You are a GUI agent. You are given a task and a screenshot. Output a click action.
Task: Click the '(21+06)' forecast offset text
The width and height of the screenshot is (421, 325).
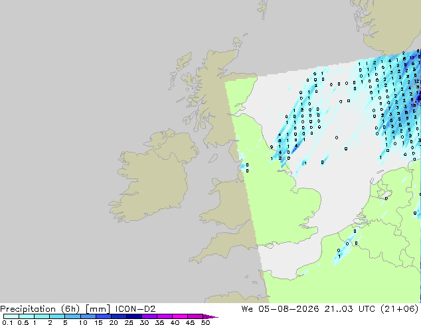coord(400,309)
